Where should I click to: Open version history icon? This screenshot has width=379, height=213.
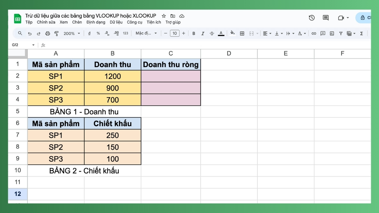coord(312,18)
